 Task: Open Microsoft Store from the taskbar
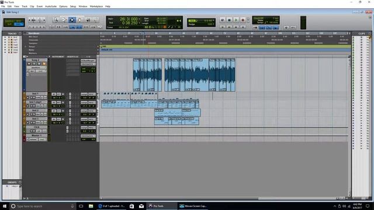click(x=131, y=206)
